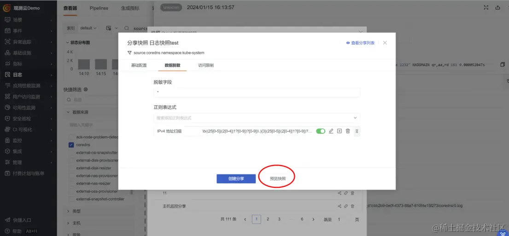Disable the IPv4 地址扫描 rule toggle
509x236 pixels.
[321, 131]
